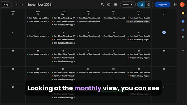Go to previous month arrow
This screenshot has height=105, width=187.
17,4
